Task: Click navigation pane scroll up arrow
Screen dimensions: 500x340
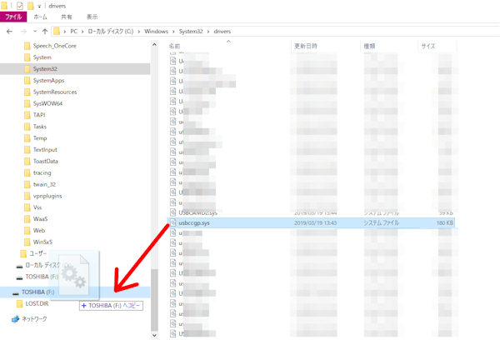Action: point(154,45)
